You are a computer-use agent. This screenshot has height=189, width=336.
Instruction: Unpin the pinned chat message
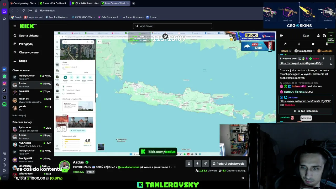[x=324, y=59]
